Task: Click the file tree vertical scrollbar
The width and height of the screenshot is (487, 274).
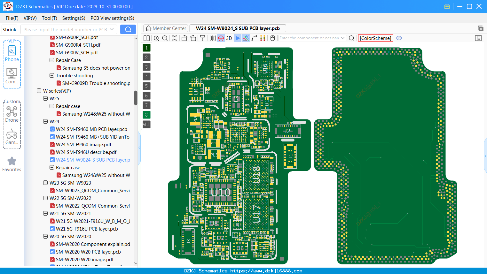Action: pyautogui.click(x=136, y=97)
